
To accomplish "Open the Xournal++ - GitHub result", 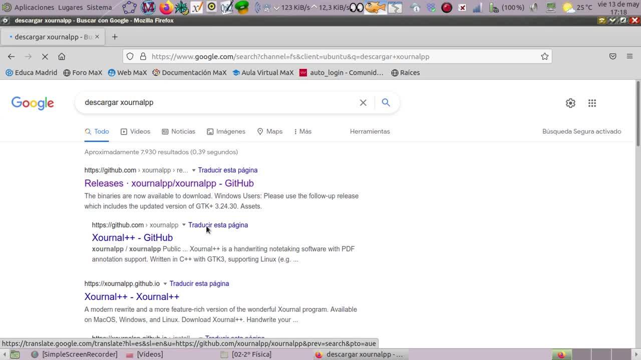I will (132, 237).
